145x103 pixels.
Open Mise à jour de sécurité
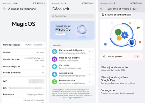click(x=114, y=68)
